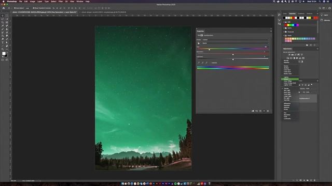Expand the CMYK swatch group

point(284,28)
